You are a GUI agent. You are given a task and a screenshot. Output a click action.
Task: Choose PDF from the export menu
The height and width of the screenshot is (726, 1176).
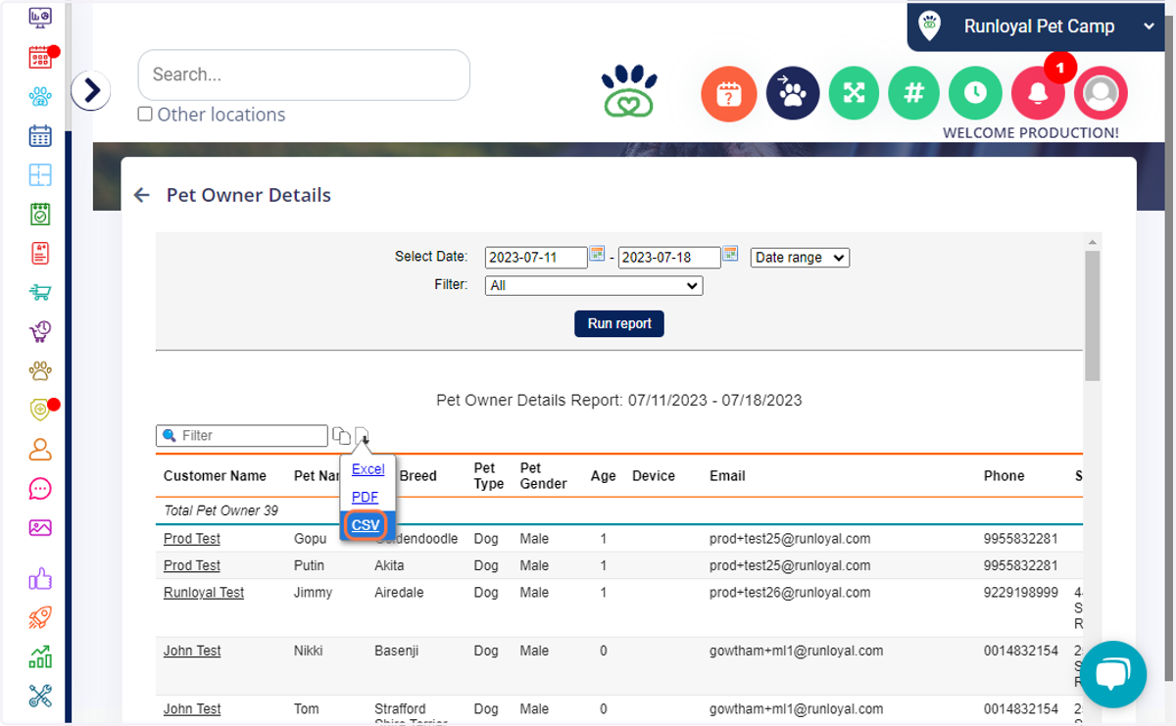365,497
